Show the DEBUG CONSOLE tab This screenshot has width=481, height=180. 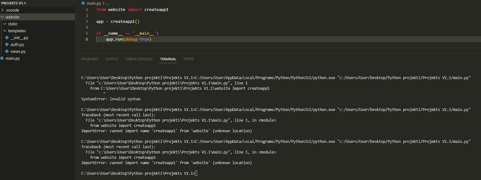coord(139,59)
